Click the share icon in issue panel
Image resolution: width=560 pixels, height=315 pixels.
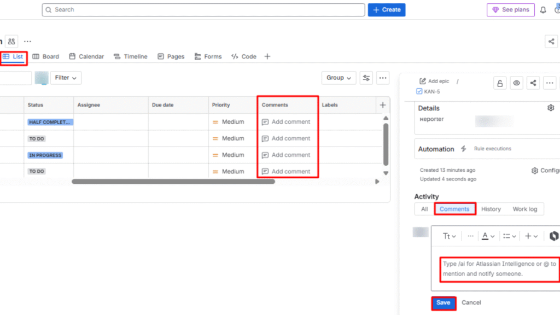(533, 83)
